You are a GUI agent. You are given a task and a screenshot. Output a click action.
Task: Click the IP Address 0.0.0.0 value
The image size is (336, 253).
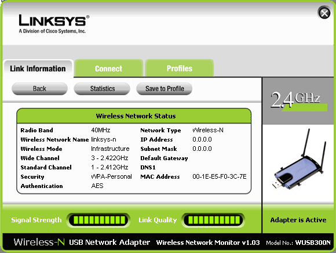click(x=202, y=139)
